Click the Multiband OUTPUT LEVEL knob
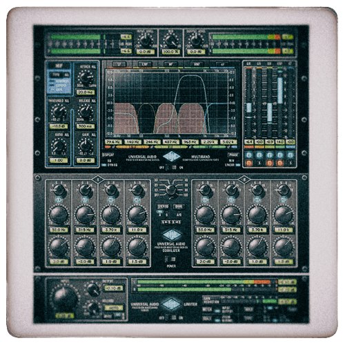 click(196, 41)
